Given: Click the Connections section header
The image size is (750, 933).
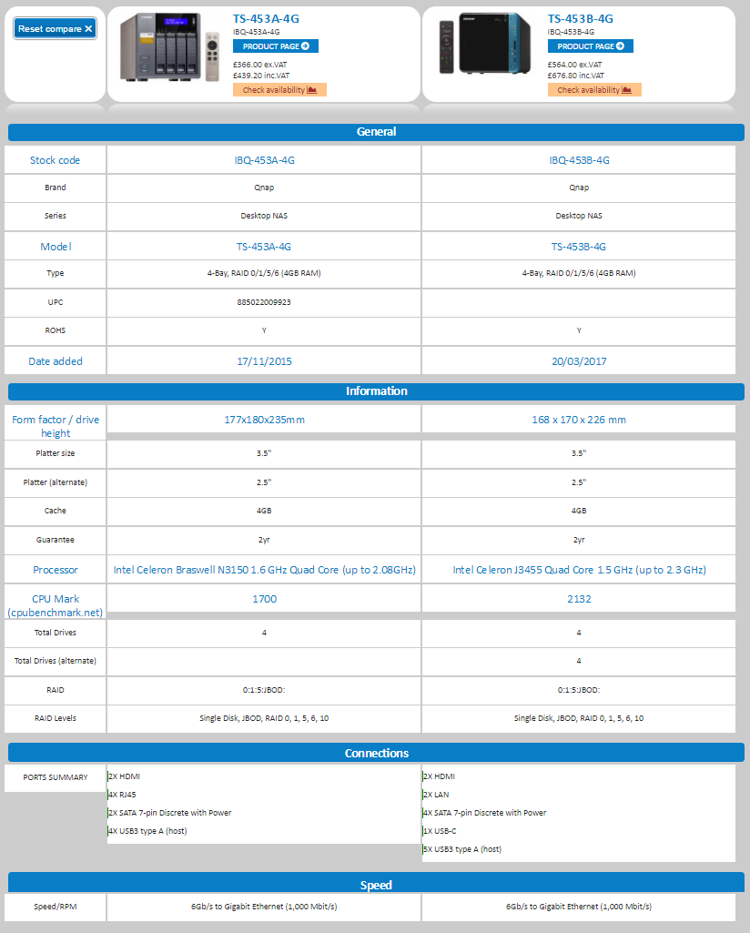Looking at the screenshot, I should pyautogui.click(x=376, y=754).
